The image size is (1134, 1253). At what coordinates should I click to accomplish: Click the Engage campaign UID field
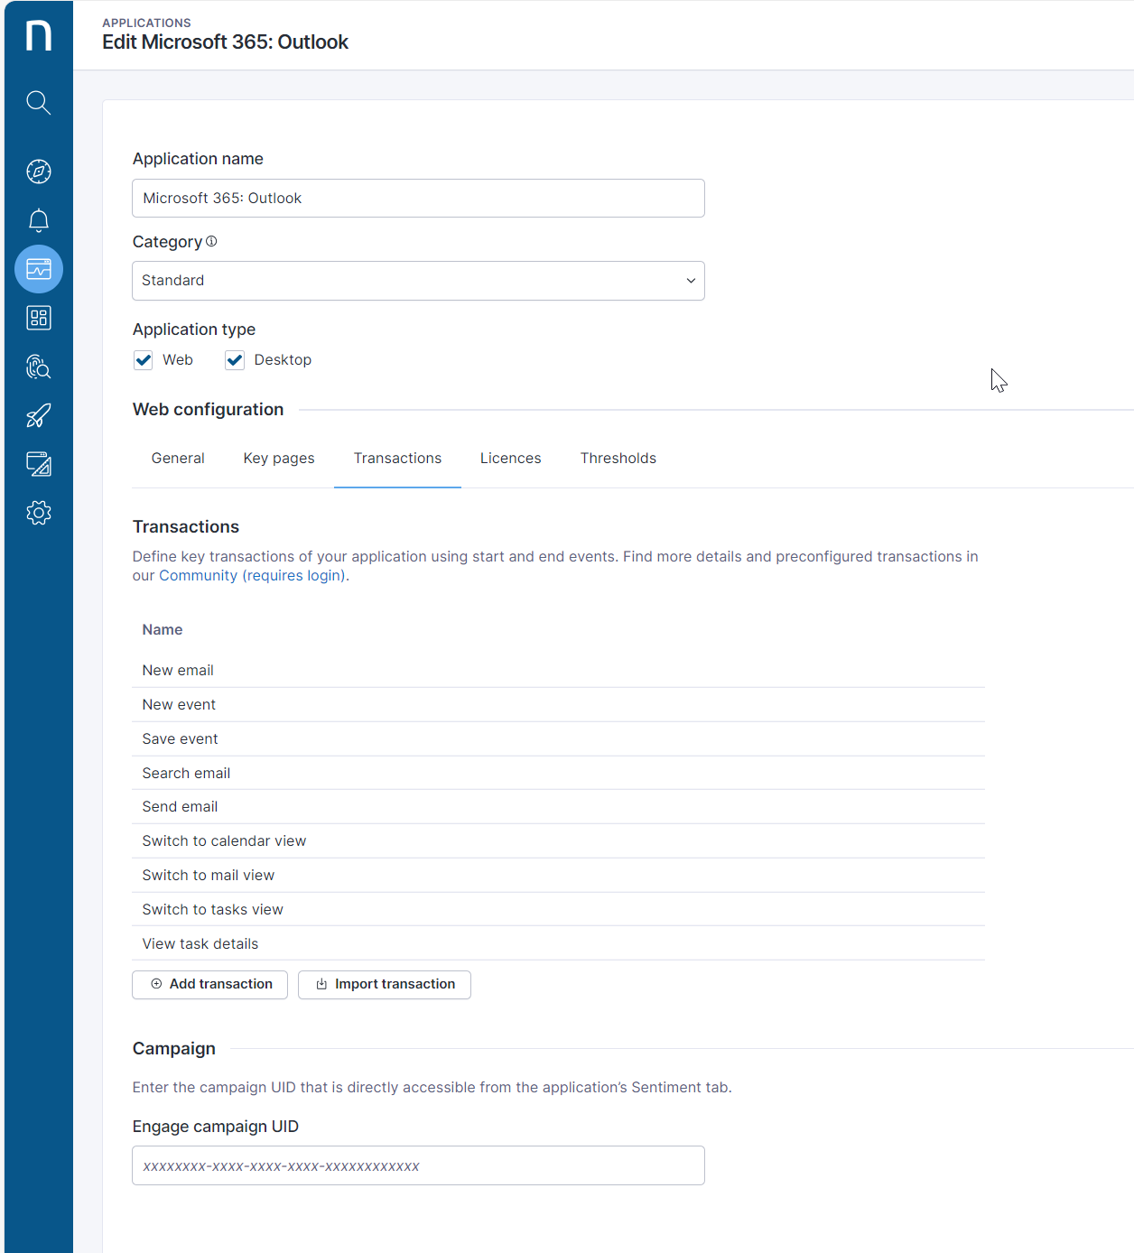click(x=418, y=1165)
